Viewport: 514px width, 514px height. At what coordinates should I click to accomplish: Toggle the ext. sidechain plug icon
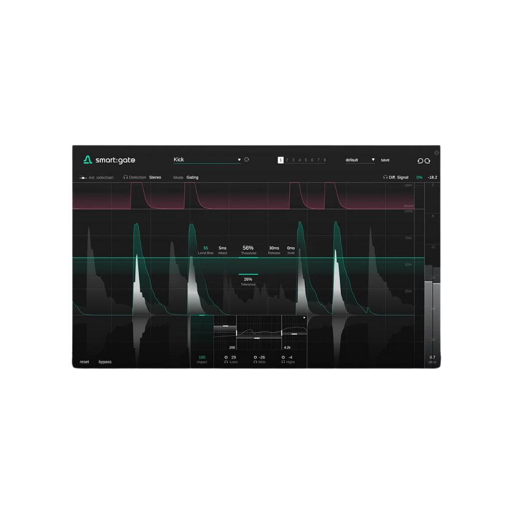coord(83,178)
